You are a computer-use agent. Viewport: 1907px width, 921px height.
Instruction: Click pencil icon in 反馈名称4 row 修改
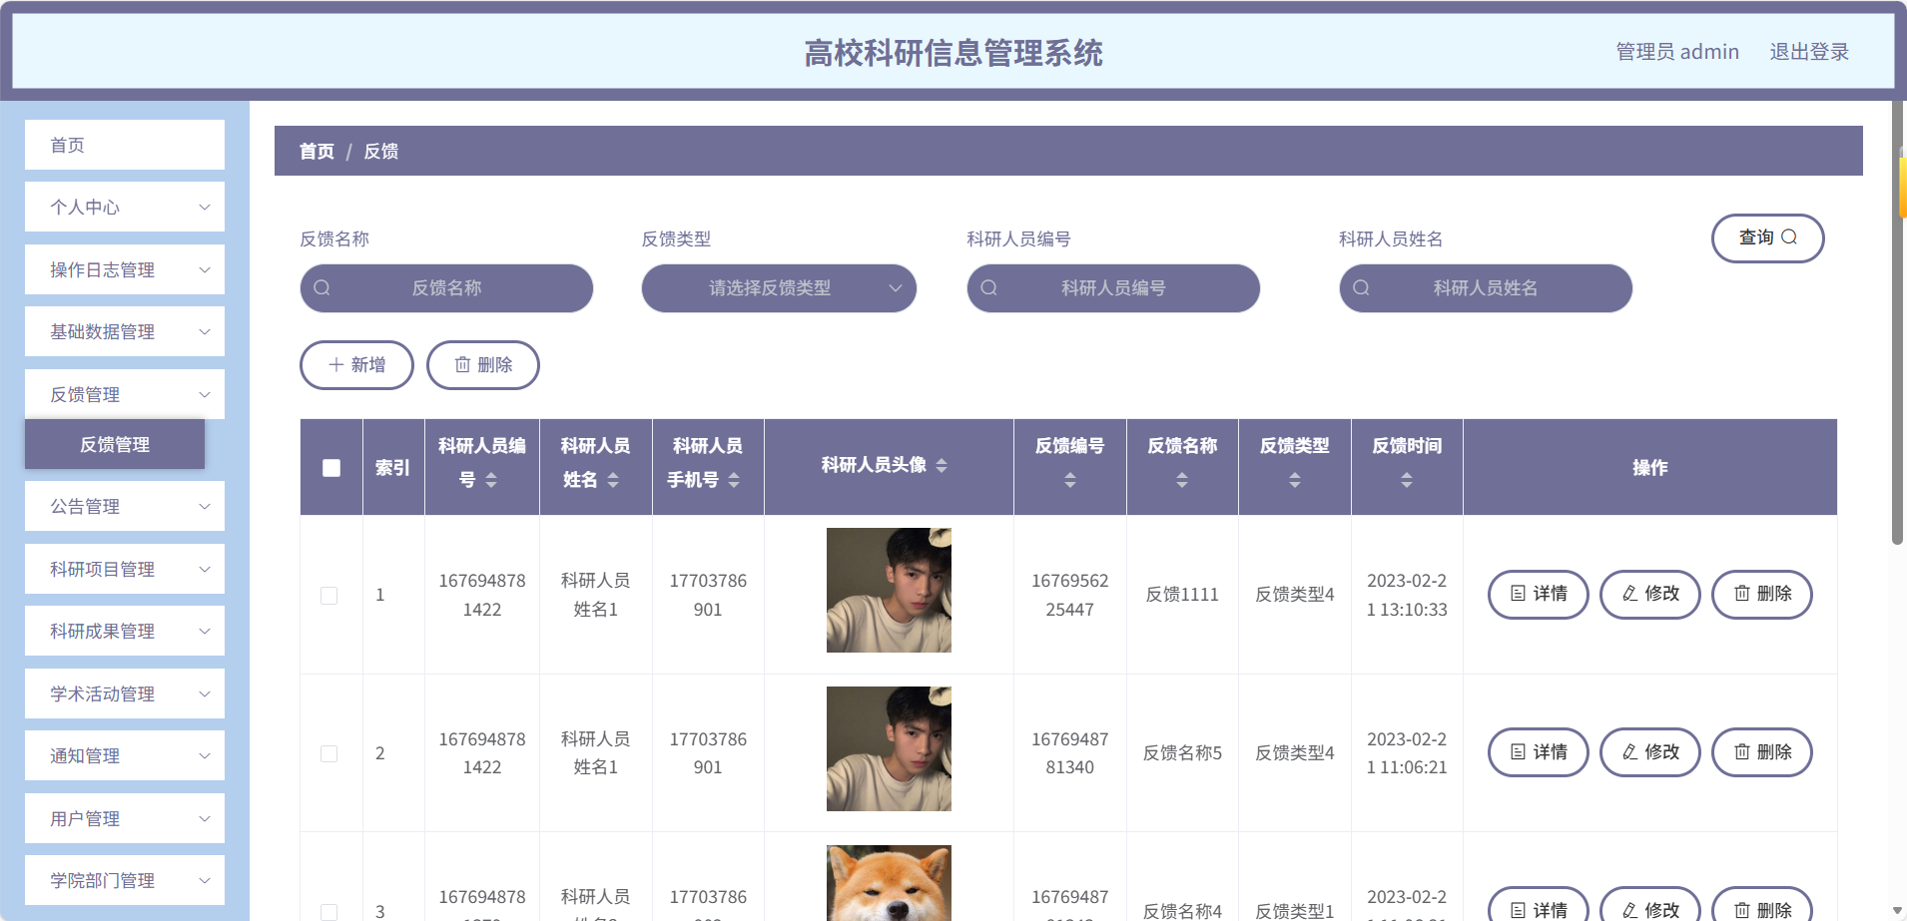(1629, 910)
